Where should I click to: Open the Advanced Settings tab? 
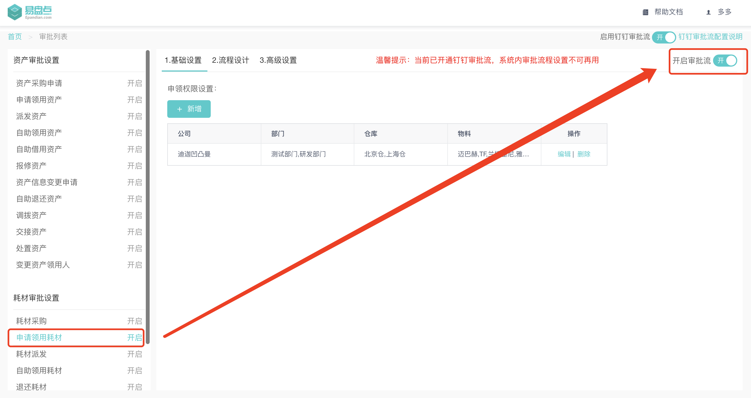tap(278, 60)
